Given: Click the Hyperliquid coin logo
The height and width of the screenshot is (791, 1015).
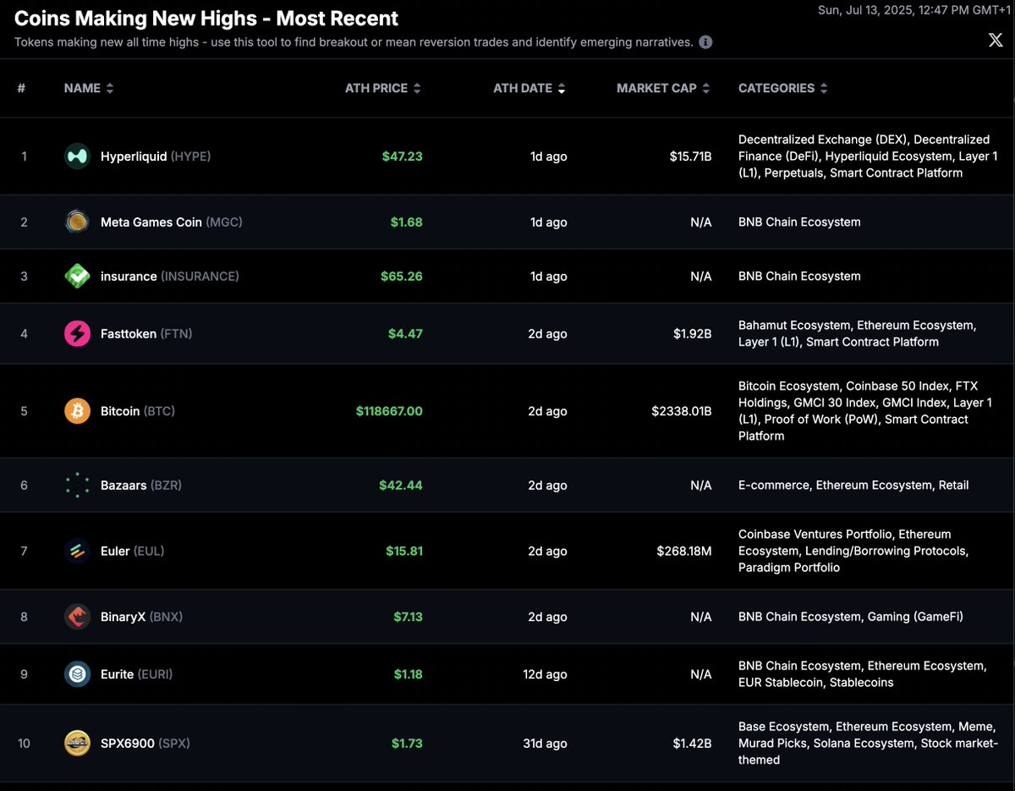Looking at the screenshot, I should click(77, 157).
